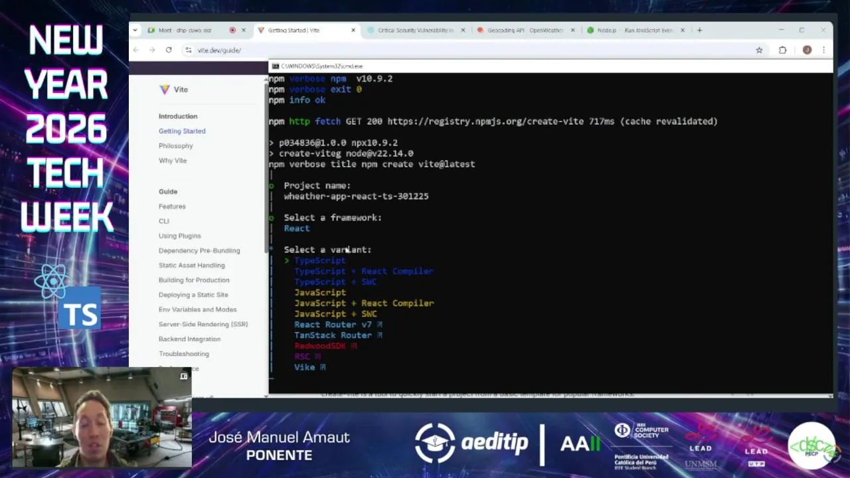Click the expand icon on webcam thumbnail
Image resolution: width=850 pixels, height=478 pixels.
coord(184,376)
